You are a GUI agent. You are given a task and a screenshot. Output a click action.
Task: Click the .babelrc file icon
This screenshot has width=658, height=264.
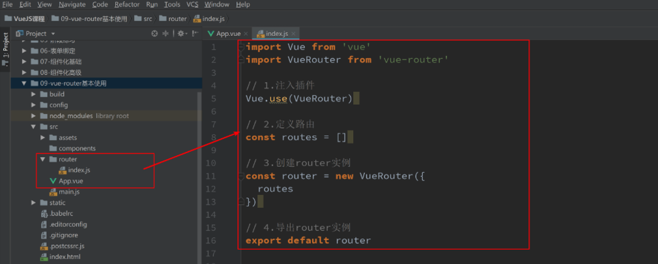[x=44, y=214]
